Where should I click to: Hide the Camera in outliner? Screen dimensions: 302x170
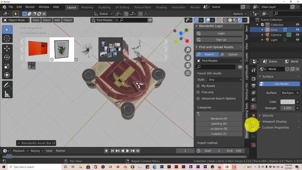coord(297,34)
